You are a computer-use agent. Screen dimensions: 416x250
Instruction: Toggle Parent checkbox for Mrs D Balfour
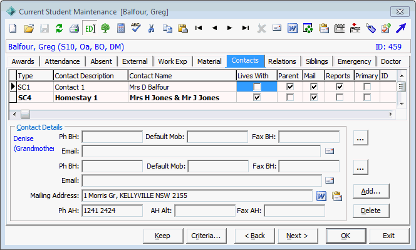point(290,87)
